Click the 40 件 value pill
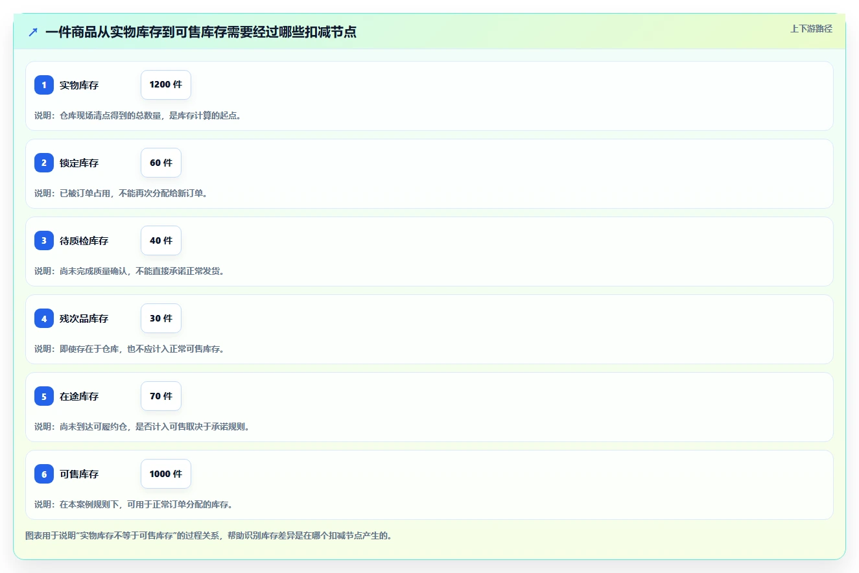 pos(161,240)
